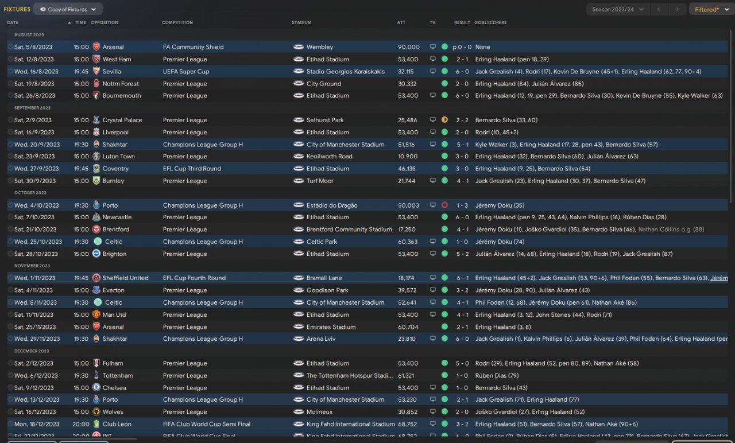Click the Sheffield United club badge
The image size is (735, 443).
(x=96, y=278)
